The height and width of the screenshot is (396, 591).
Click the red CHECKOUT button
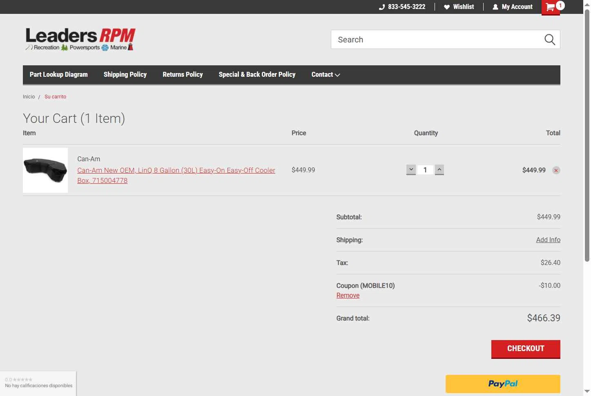[x=526, y=349]
